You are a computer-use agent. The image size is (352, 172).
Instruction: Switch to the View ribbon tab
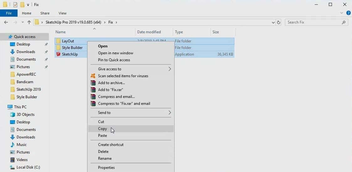click(62, 13)
